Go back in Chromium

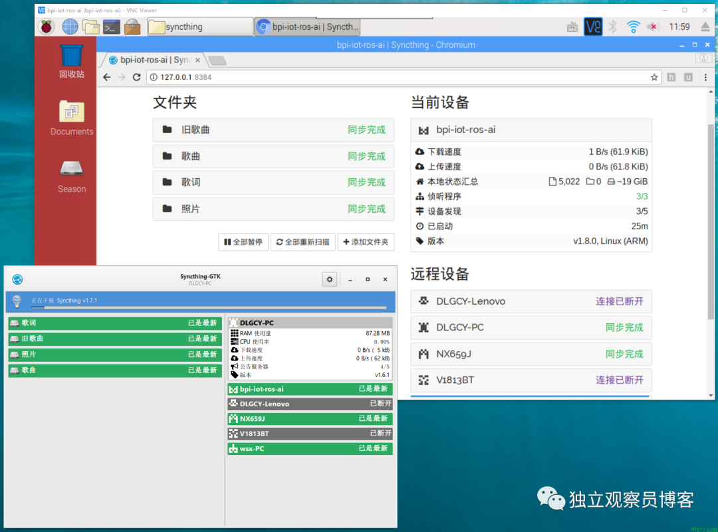[x=106, y=77]
